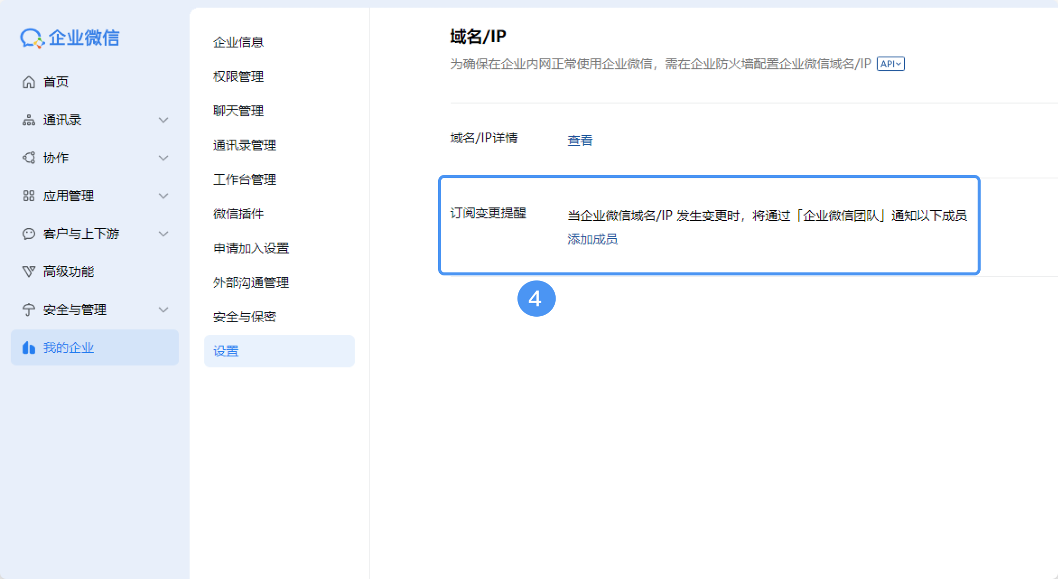This screenshot has width=1058, height=579.
Task: Click the 通讯录 org-chart icon
Action: click(29, 120)
